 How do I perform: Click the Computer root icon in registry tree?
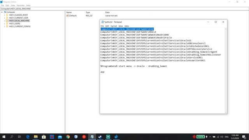(5, 12)
